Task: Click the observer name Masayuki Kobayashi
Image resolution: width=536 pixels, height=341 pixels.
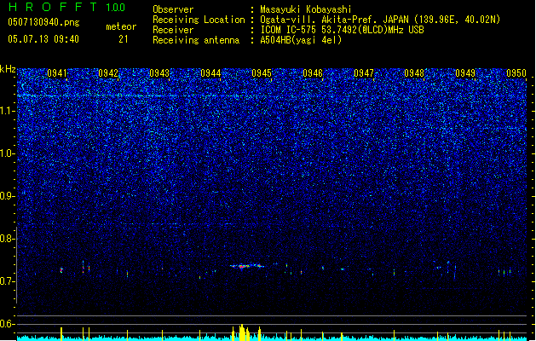Action: (x=306, y=9)
